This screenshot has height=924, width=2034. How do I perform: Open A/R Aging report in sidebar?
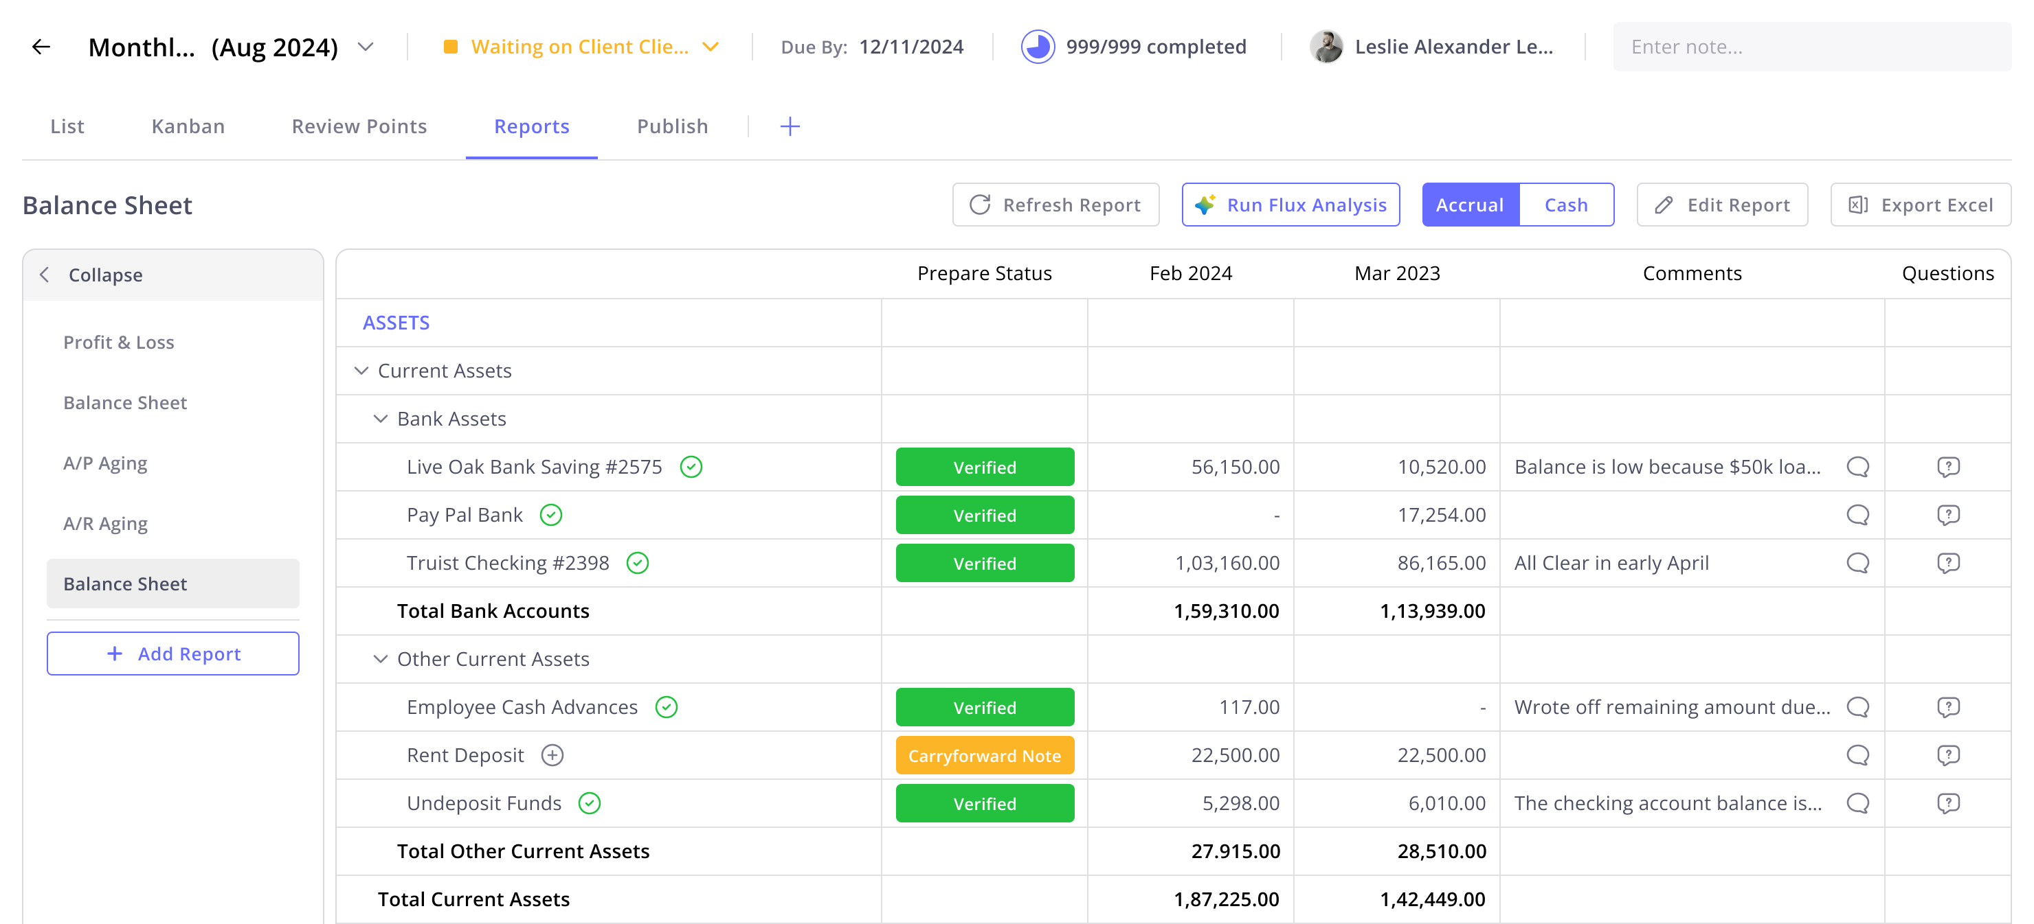coord(105,524)
